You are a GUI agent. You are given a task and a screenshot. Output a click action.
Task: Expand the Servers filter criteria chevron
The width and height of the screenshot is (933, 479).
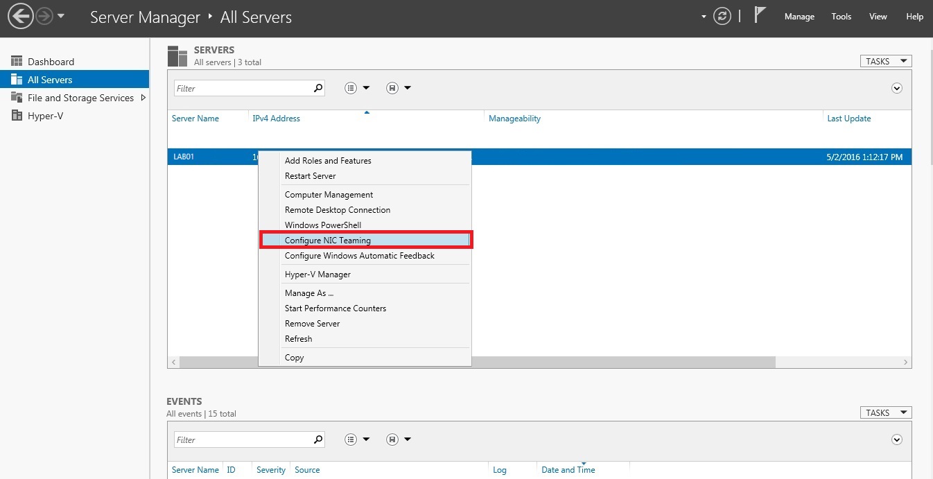897,88
